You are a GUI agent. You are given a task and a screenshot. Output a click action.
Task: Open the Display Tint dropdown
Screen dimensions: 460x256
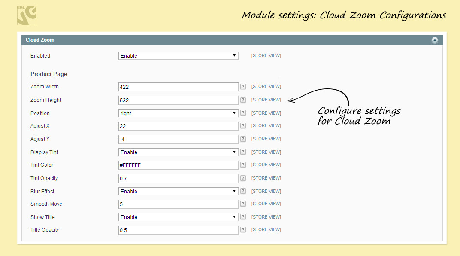point(178,152)
